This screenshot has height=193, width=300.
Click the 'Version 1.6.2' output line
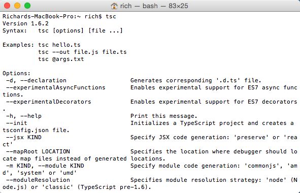pos(26,23)
